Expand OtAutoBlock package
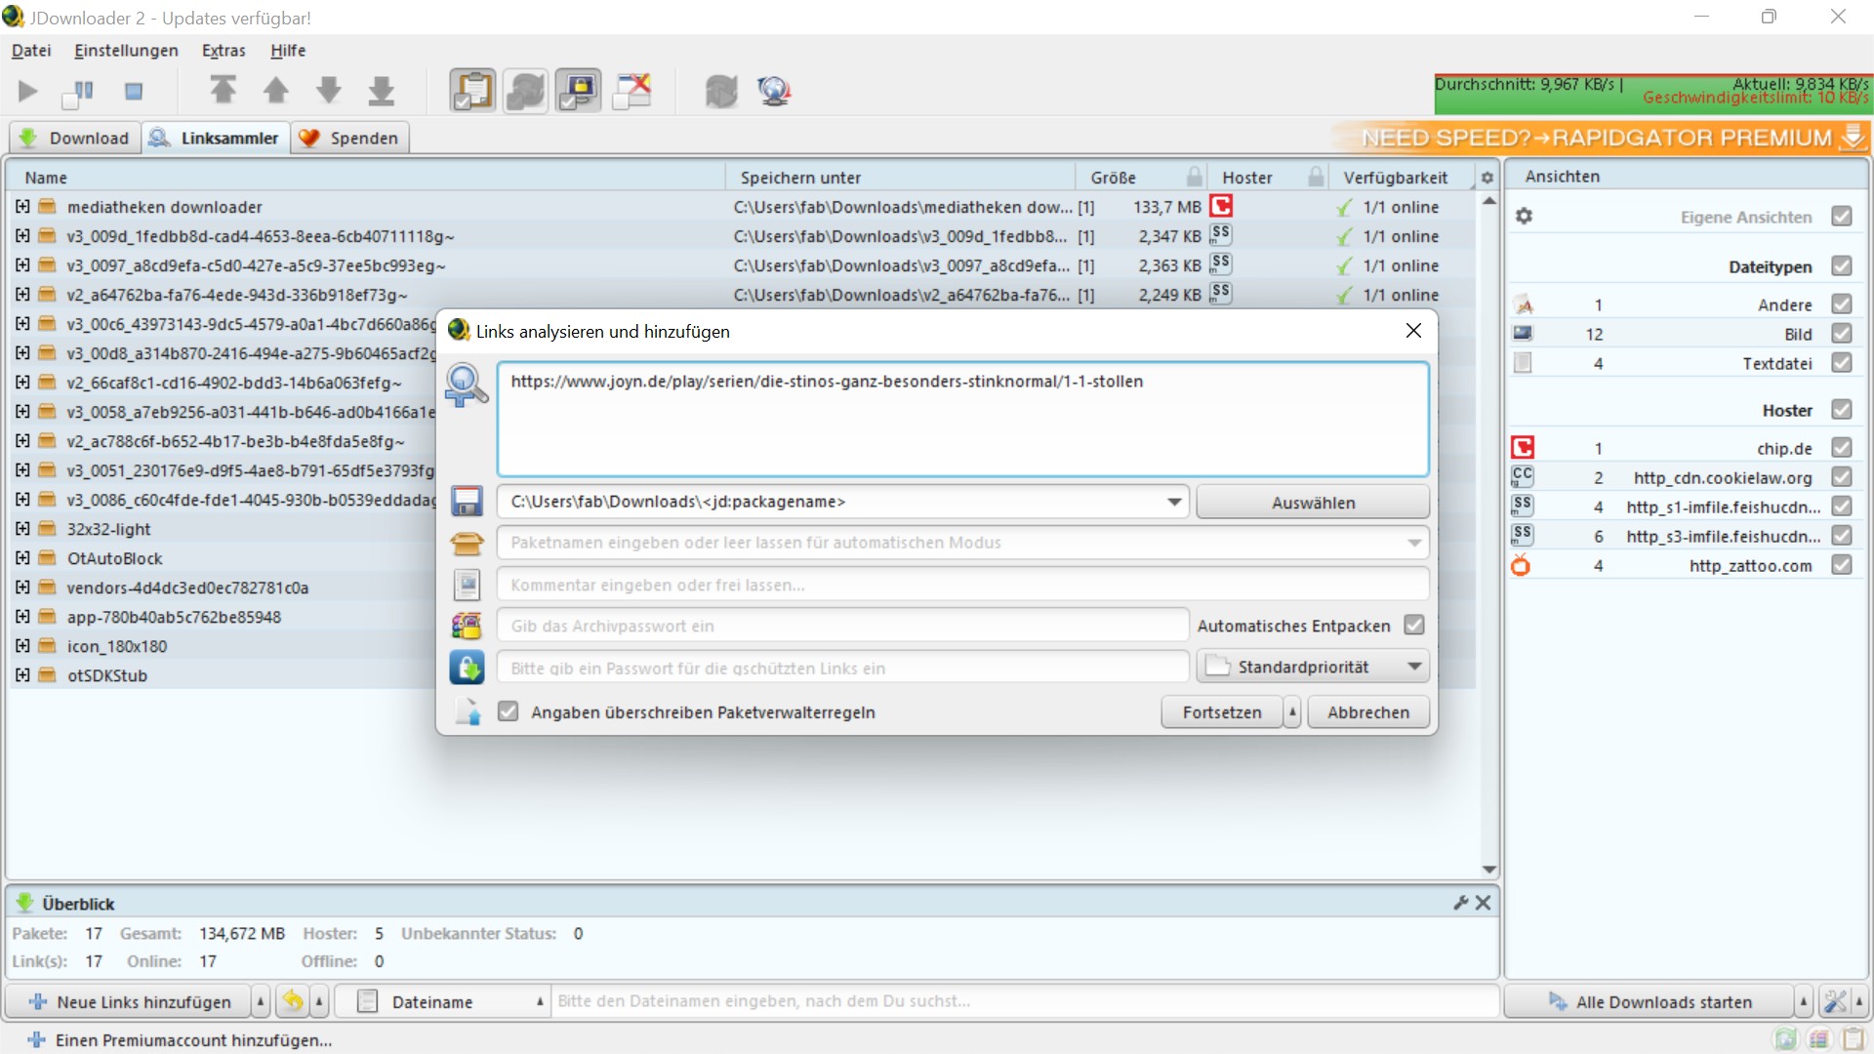 point(22,557)
